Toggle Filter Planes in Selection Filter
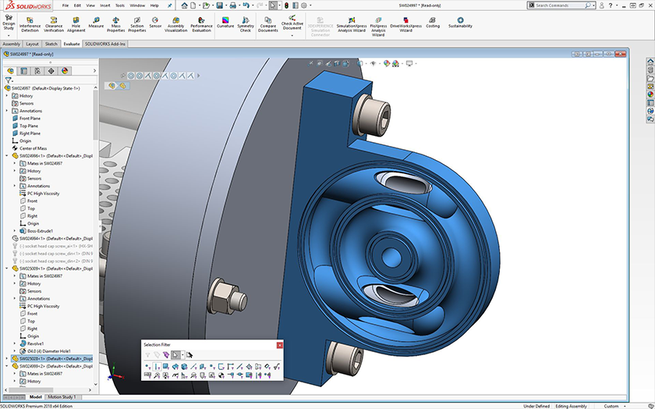The image size is (655, 409). (x=203, y=366)
